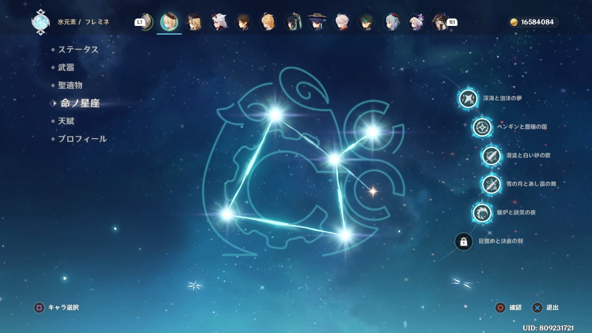This screenshot has height=333, width=592.
Task: Open プロフィール profile menu
Action: [x=82, y=139]
